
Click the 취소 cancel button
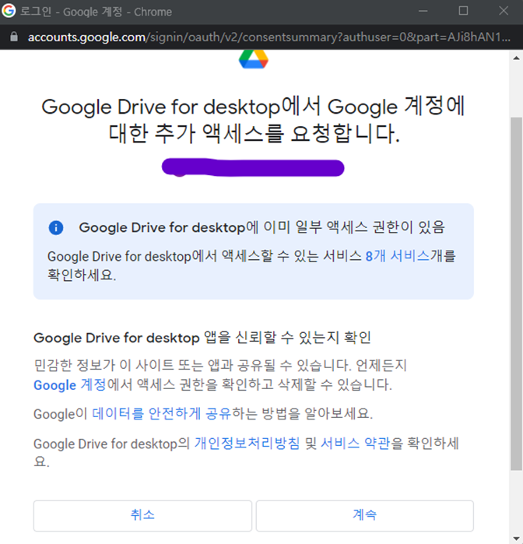coord(142,515)
